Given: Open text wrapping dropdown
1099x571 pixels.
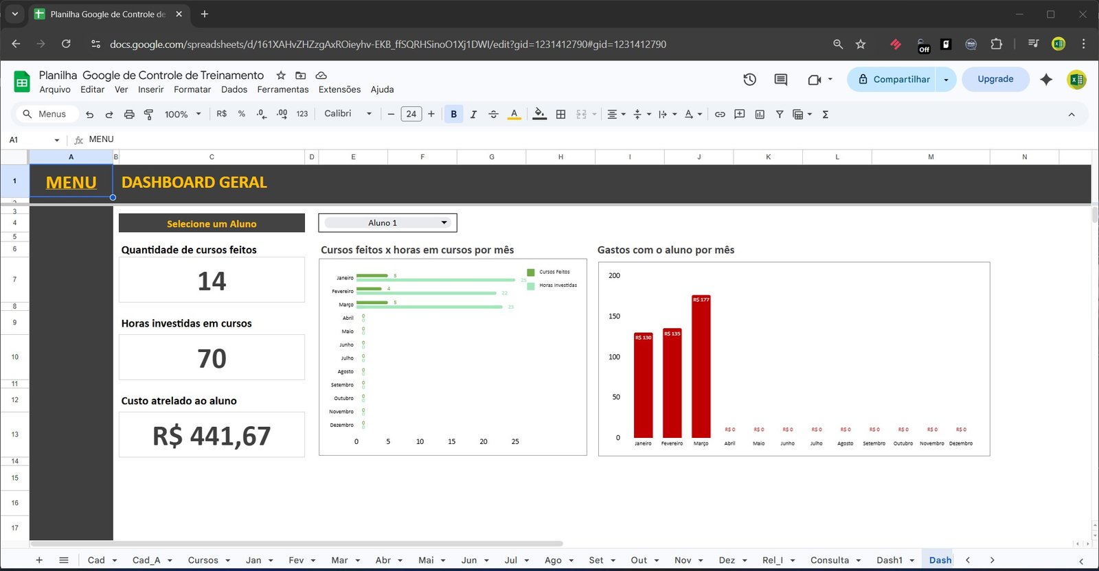Looking at the screenshot, I should point(668,114).
